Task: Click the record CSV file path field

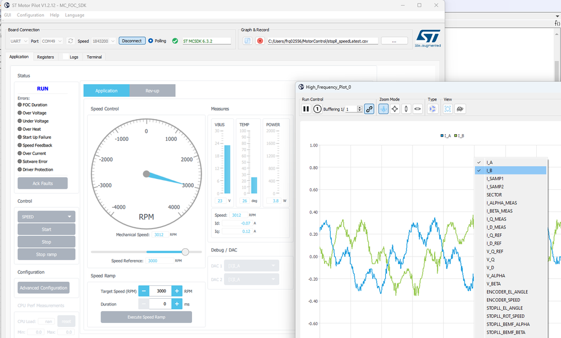Action: (x=323, y=41)
